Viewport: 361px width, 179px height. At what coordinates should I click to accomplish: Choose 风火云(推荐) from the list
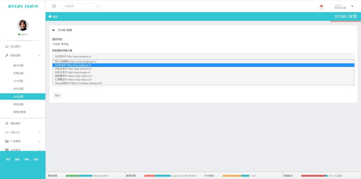203,61
